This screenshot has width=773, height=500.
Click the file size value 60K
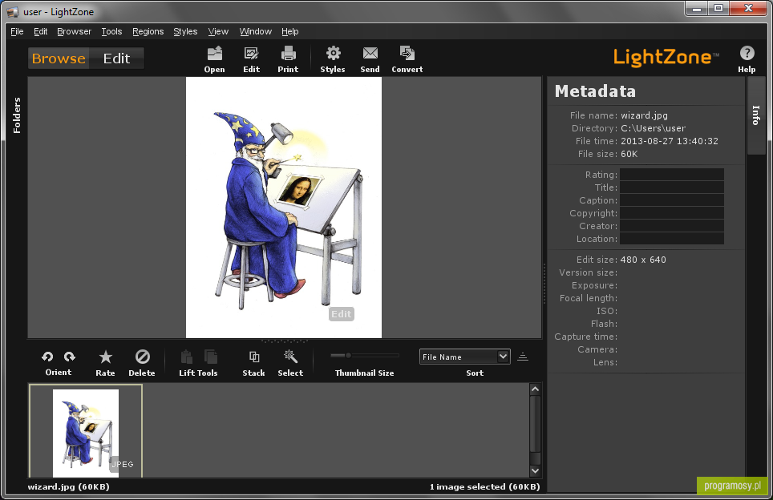coord(629,154)
